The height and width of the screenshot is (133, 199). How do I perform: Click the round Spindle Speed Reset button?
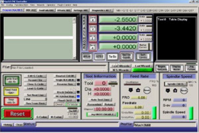[184, 91]
